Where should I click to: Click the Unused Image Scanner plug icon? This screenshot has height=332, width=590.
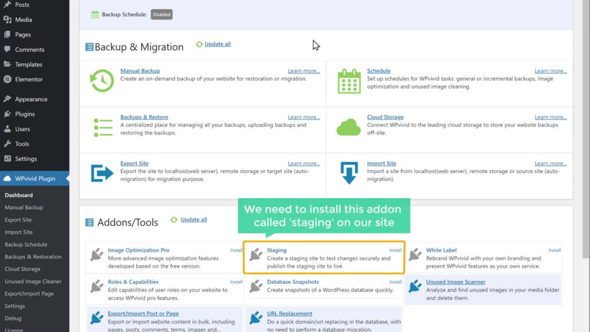point(415,286)
